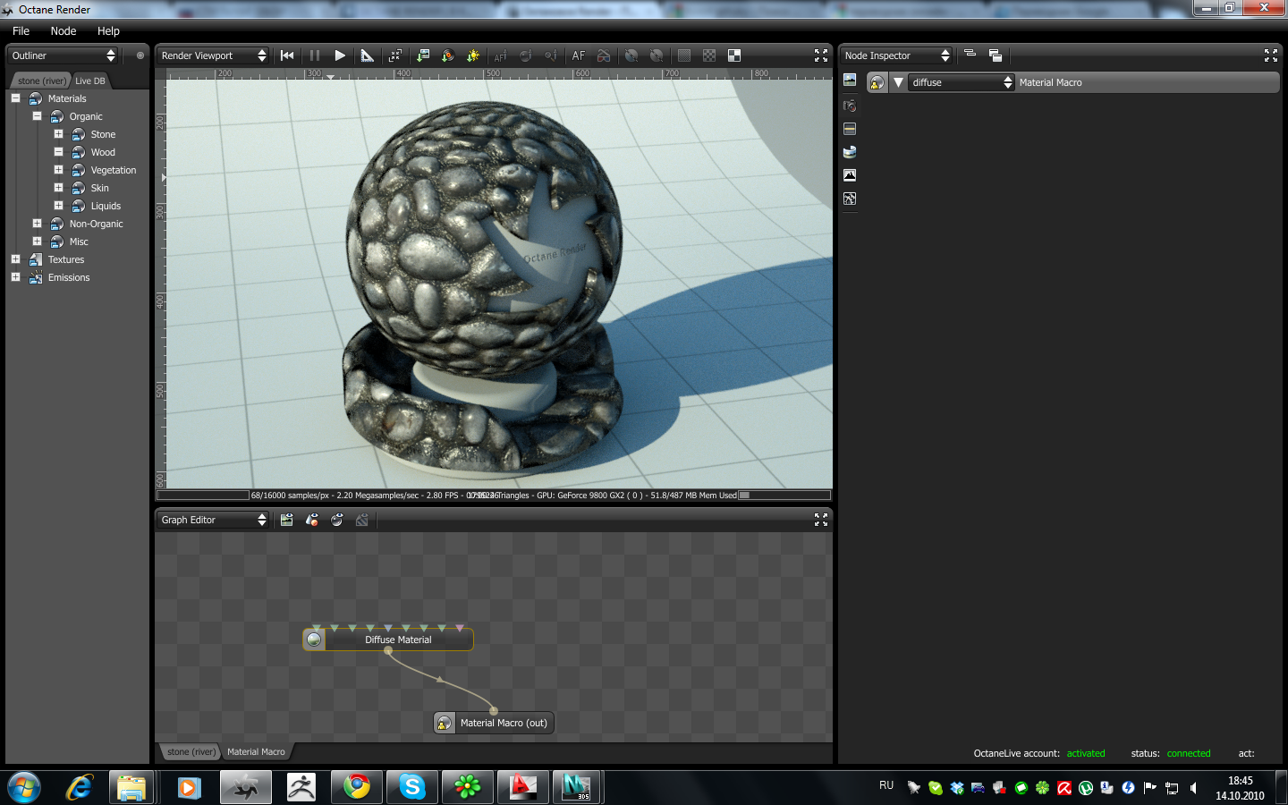Collapse the Organic tree node
This screenshot has height=805, width=1288.
37,116
